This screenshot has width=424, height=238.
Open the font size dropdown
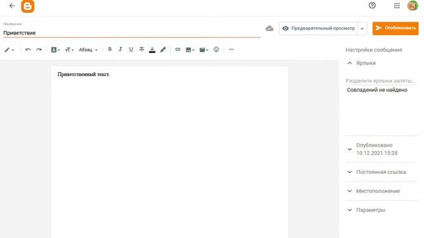point(69,50)
